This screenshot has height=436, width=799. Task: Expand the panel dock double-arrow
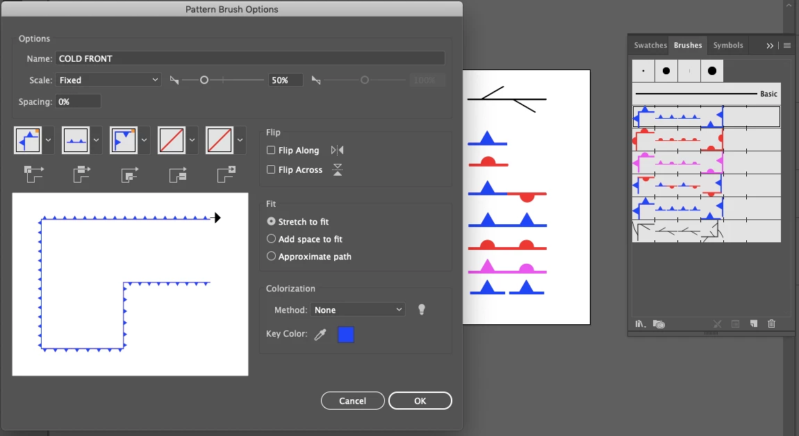tap(769, 46)
